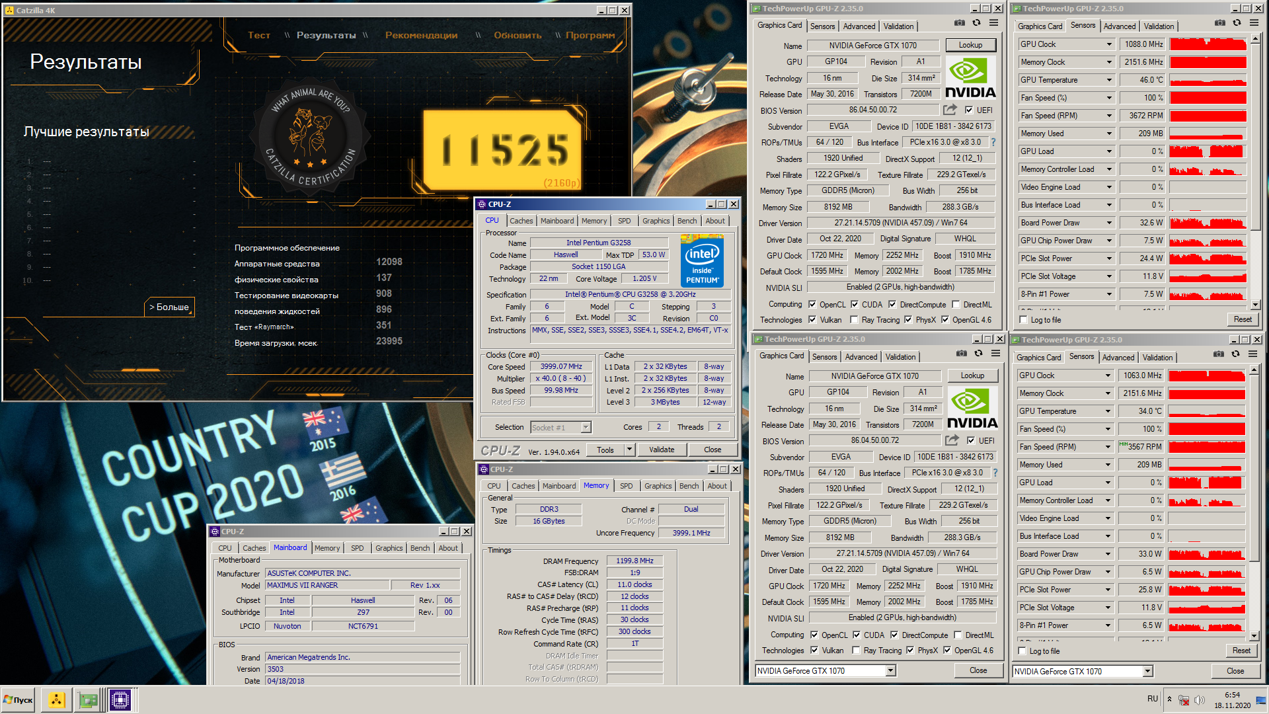The height and width of the screenshot is (714, 1269).
Task: Click the motherboard Model field MAXIMUS VII RANGER
Action: click(x=327, y=585)
